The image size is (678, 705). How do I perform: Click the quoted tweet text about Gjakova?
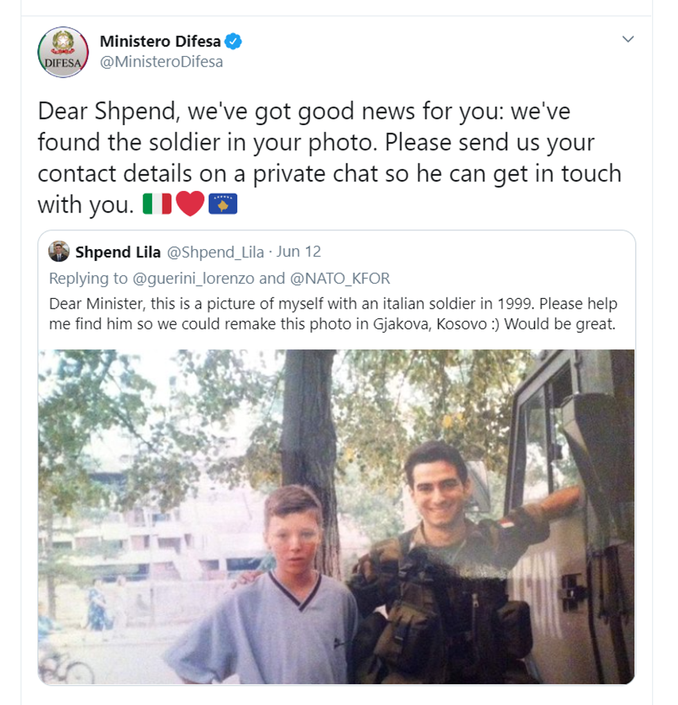click(x=333, y=314)
